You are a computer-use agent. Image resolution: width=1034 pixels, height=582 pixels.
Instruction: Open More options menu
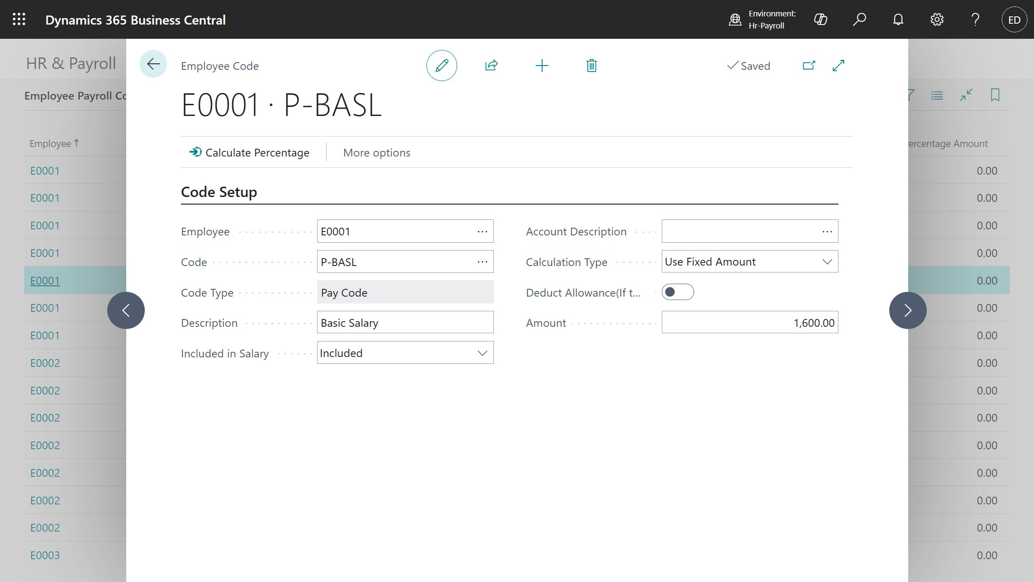pyautogui.click(x=377, y=153)
